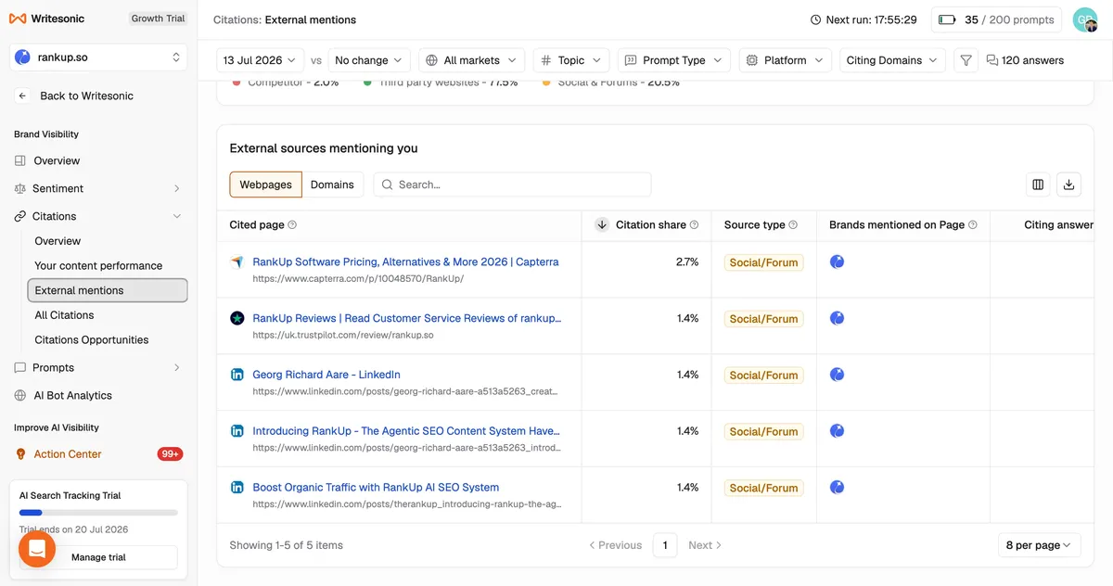Image resolution: width=1113 pixels, height=586 pixels.
Task: Open All Citations page
Action: pos(64,315)
